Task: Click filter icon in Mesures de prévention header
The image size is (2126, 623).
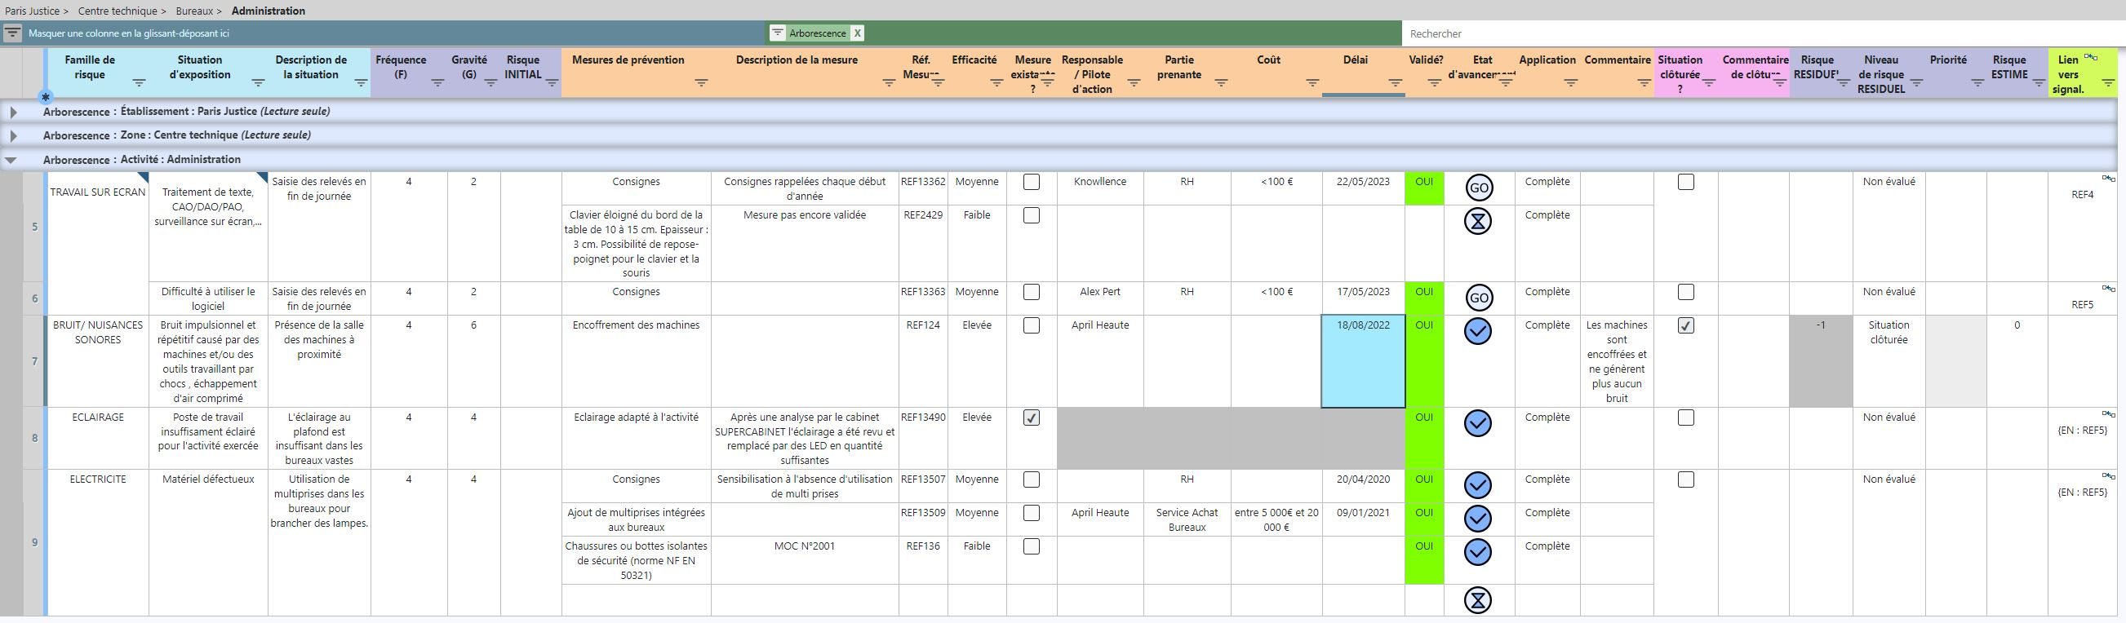Action: point(701,82)
